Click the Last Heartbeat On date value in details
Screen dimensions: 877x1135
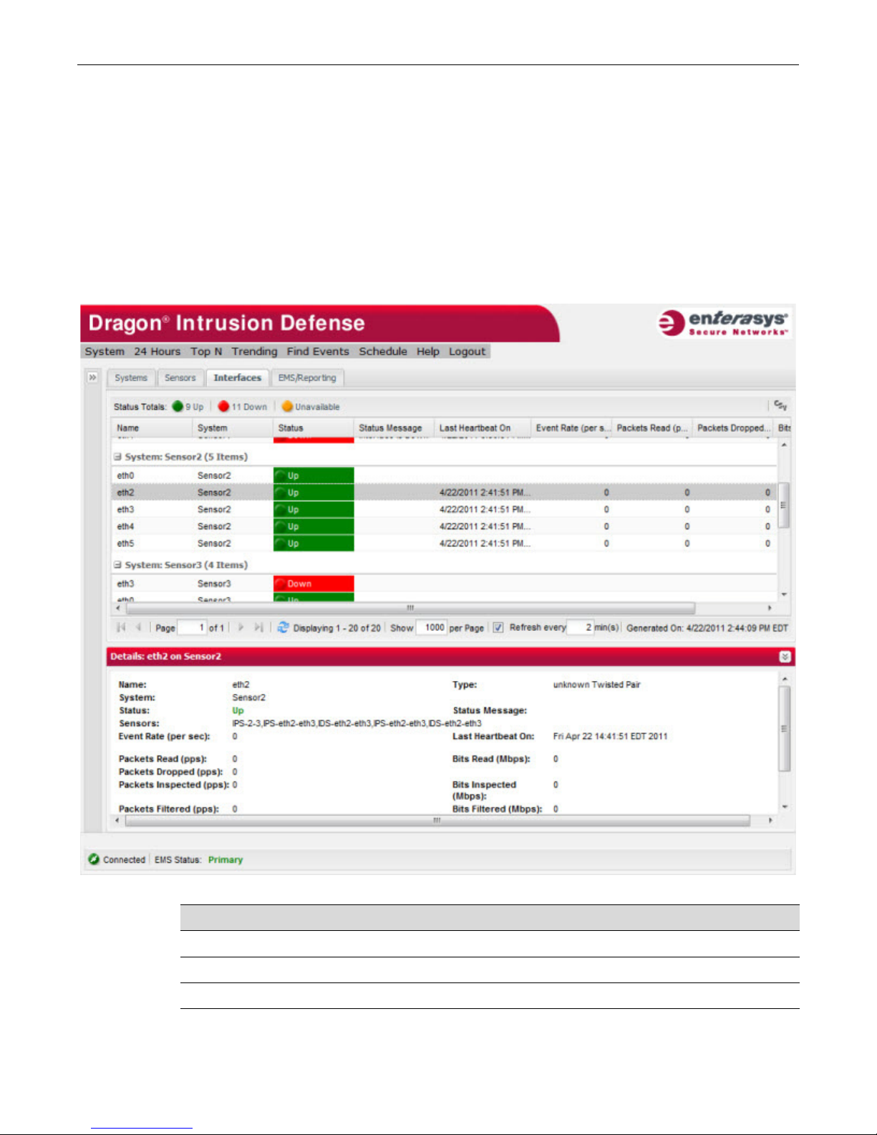tap(610, 736)
